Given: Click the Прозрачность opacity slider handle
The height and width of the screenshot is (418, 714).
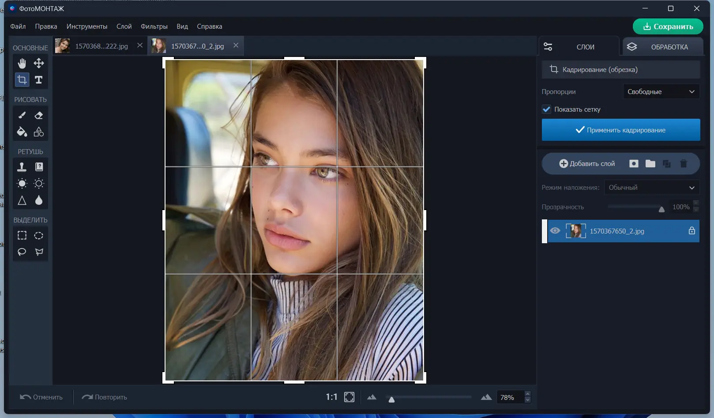Looking at the screenshot, I should pyautogui.click(x=661, y=209).
